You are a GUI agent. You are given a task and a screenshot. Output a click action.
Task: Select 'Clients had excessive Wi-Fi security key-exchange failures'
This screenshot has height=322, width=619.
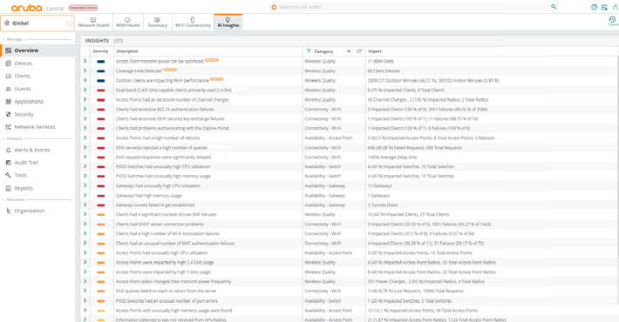coord(170,118)
